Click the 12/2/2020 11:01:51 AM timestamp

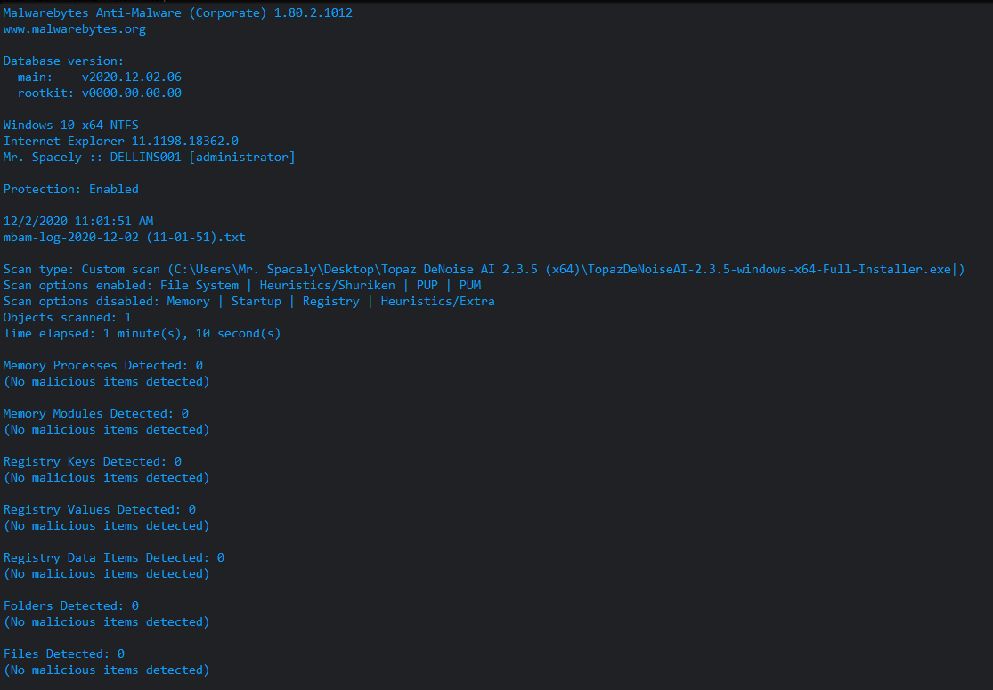[x=78, y=221]
